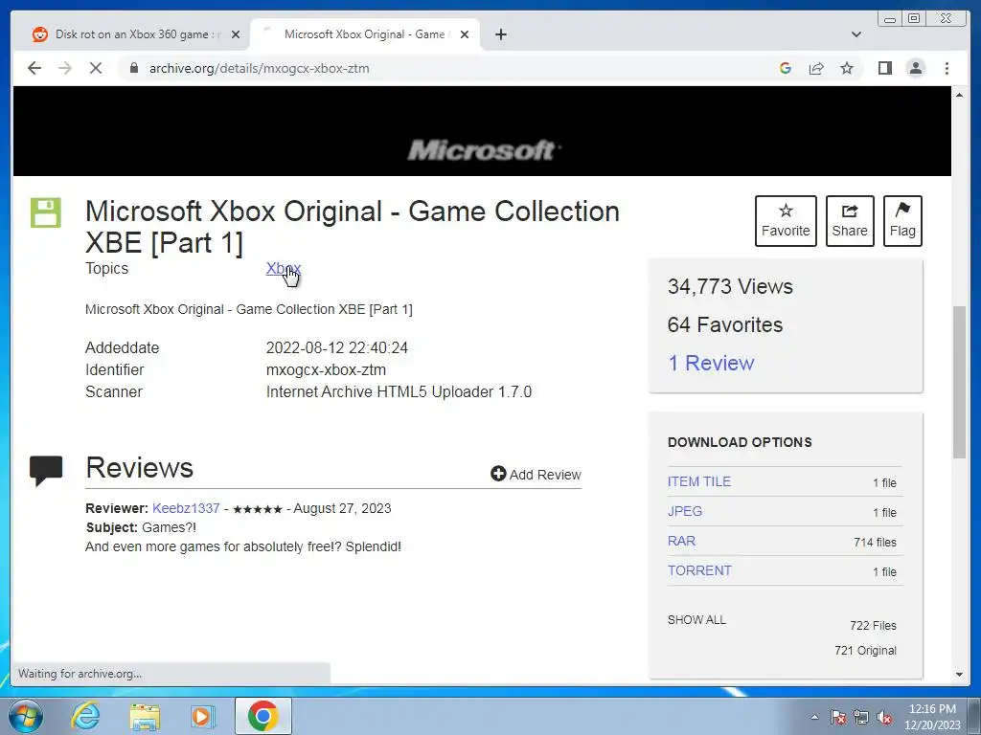
Task: Click the '34,773 Views' text
Action: pos(730,286)
